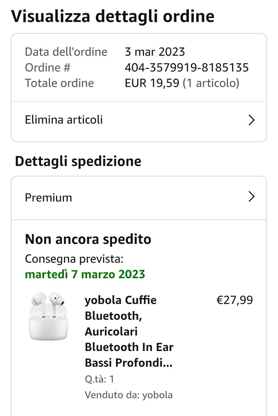Click the (1 articolo) item count
The height and width of the screenshot is (416, 278).
coord(211,83)
